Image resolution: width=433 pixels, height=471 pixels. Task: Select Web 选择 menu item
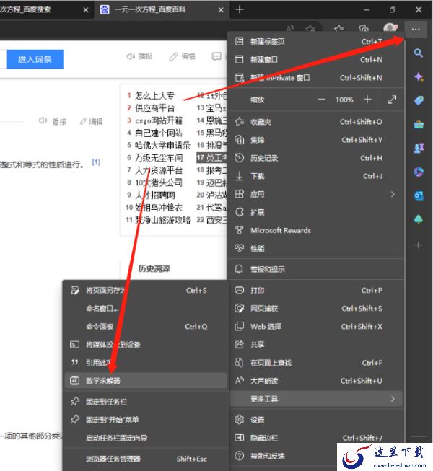[x=315, y=326]
